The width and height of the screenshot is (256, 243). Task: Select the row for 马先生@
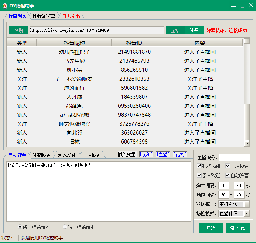tap(125, 61)
